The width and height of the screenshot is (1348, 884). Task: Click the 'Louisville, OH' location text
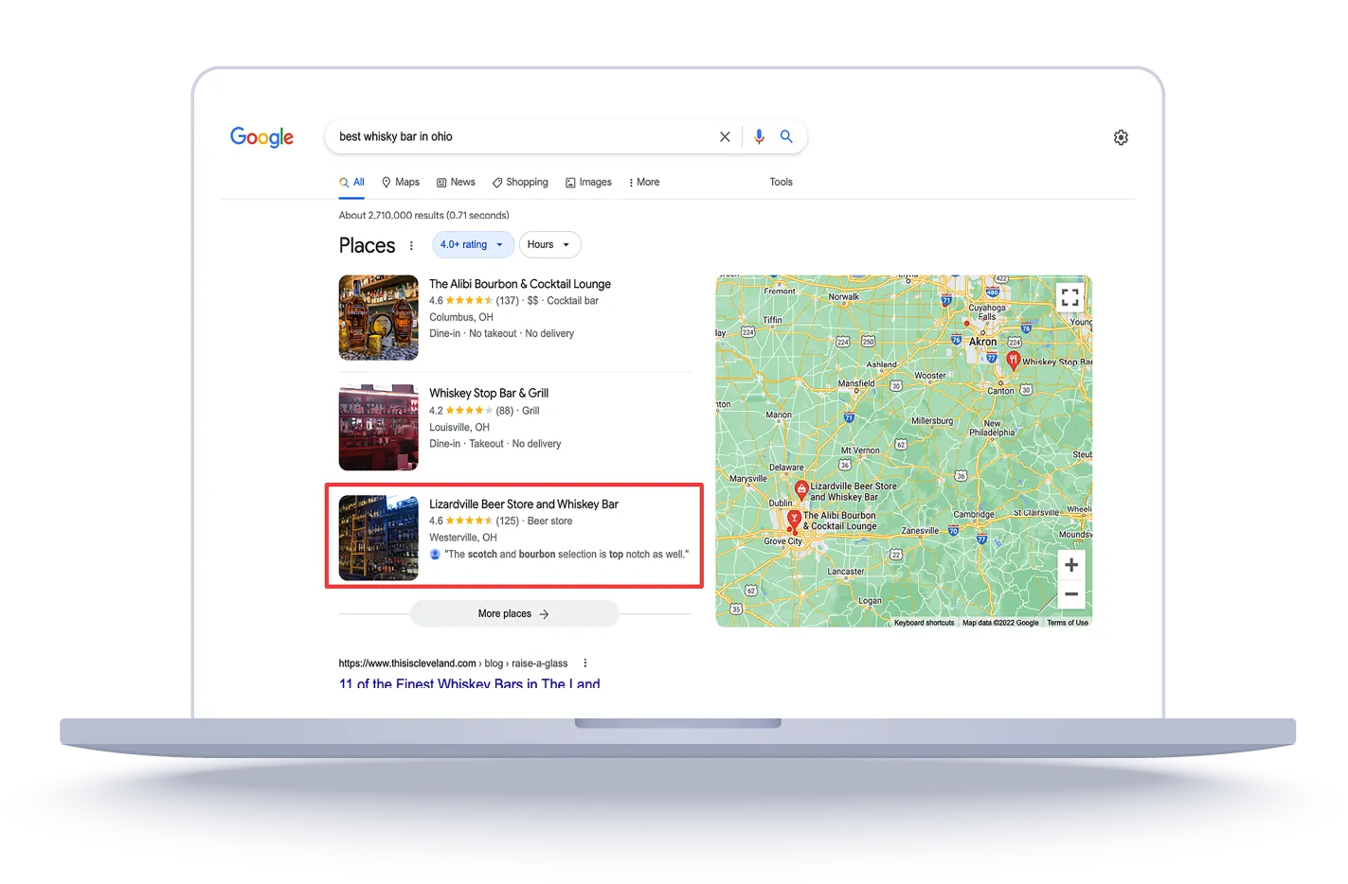coord(459,427)
